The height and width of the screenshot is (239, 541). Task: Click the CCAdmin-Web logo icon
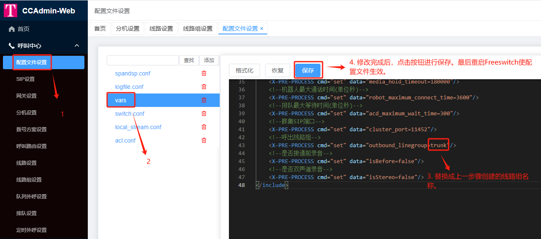11,10
